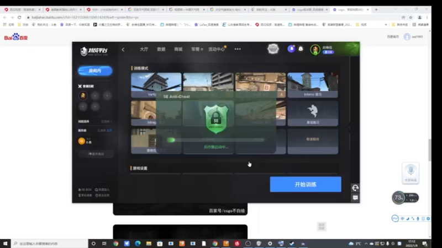The height and width of the screenshot is (248, 442).
Task: Click the 5E BOX link
Action: pyautogui.click(x=85, y=190)
